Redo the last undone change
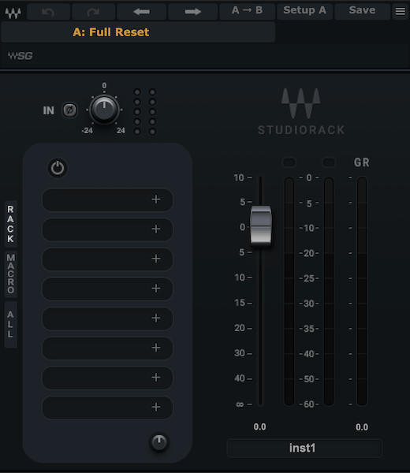 click(x=93, y=12)
